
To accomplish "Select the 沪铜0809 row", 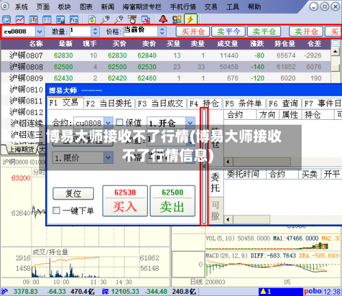I will 166,78.
